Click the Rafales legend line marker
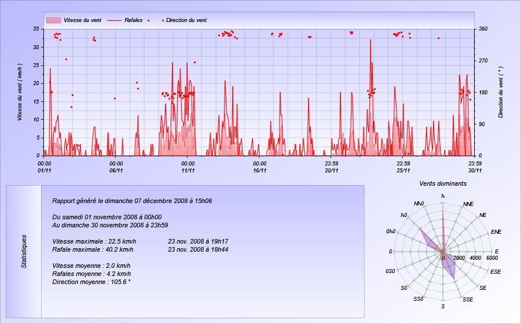Screen dimensions: 521x324 click(114, 20)
